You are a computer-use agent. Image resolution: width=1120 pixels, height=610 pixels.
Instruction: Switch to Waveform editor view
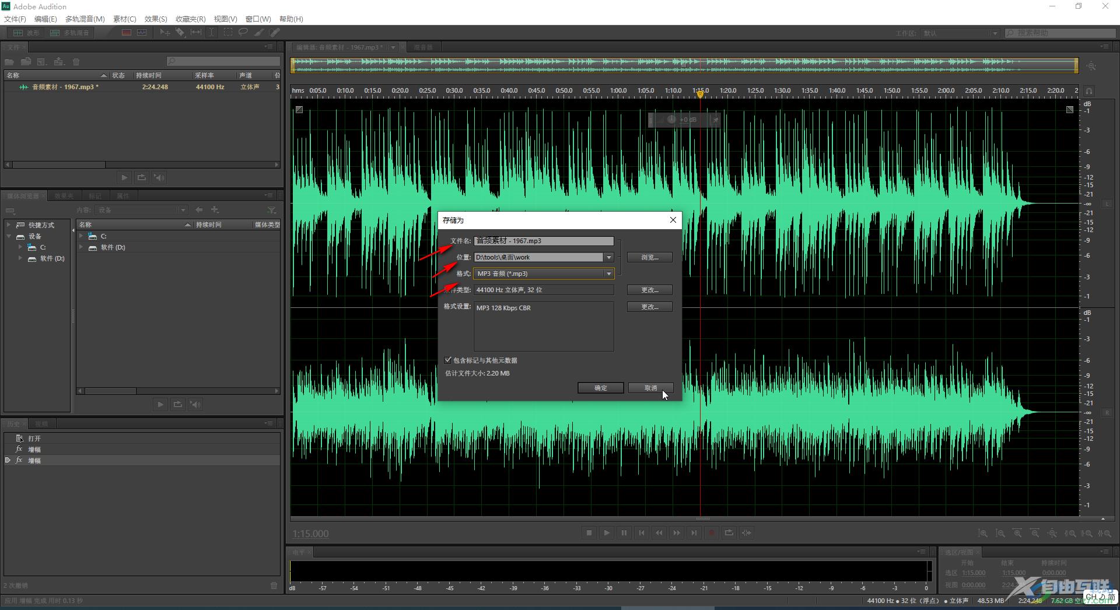coord(26,33)
